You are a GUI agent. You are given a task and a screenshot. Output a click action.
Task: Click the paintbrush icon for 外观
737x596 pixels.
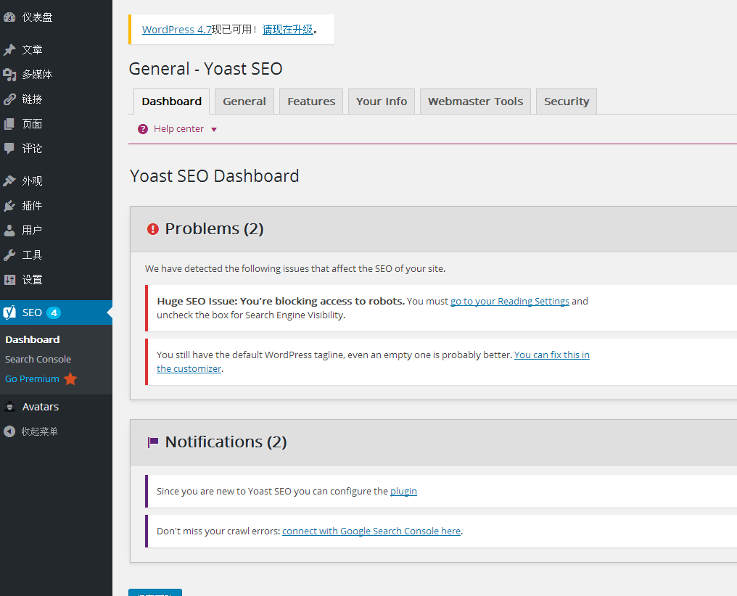(x=9, y=181)
